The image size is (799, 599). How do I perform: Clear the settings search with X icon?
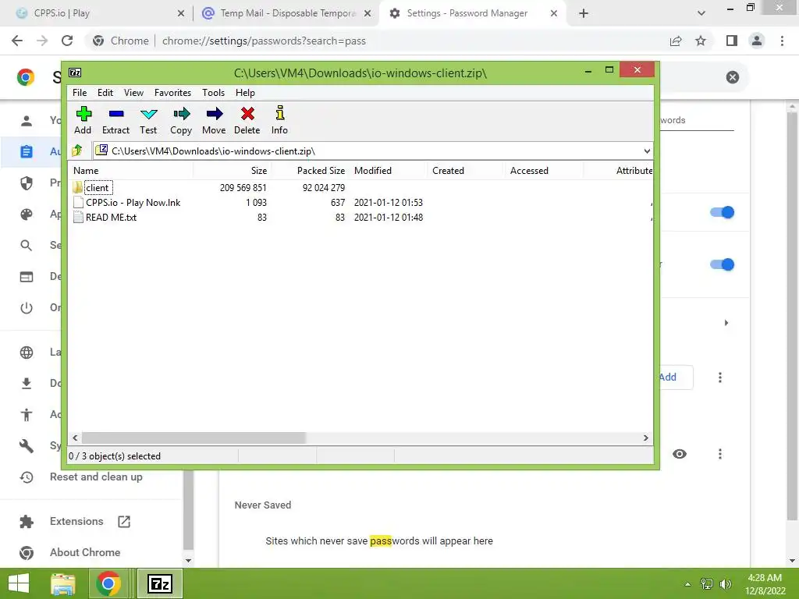732,77
